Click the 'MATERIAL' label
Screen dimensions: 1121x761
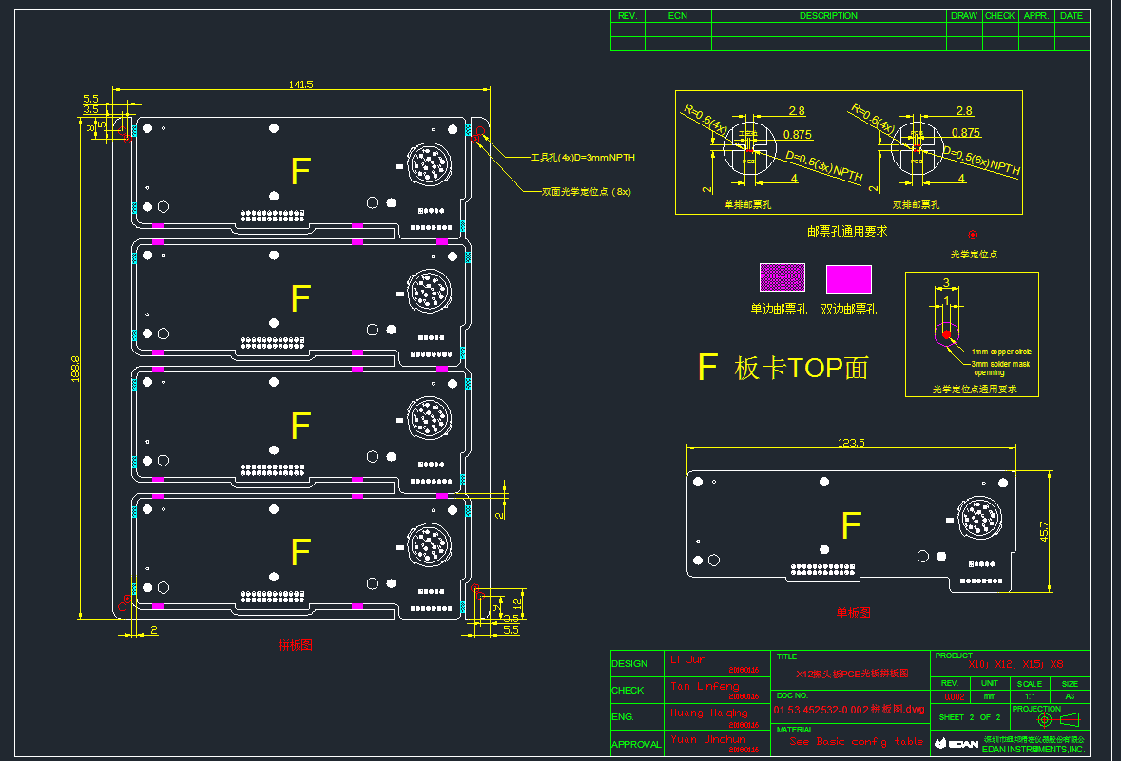[x=794, y=730]
